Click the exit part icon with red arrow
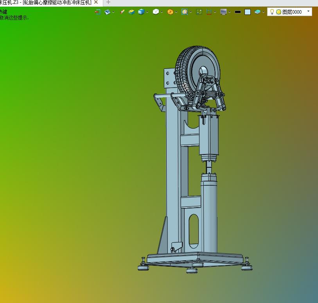This screenshot has width=318, height=303. [x=98, y=12]
